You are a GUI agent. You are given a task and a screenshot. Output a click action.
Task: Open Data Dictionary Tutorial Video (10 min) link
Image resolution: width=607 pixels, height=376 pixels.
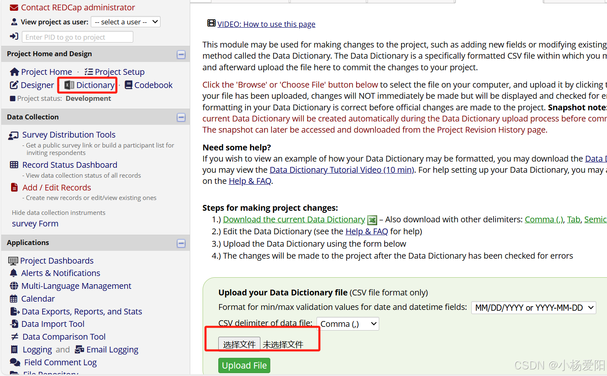point(342,170)
